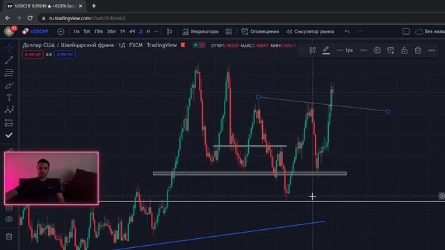Click the red sell price 0.99149 button
The height and width of the screenshot is (250, 445).
point(33,54)
